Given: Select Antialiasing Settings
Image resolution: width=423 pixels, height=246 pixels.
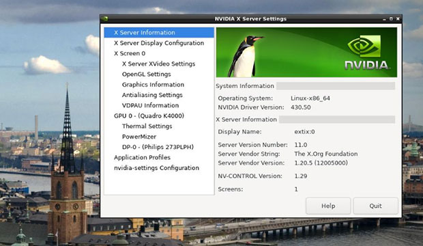Looking at the screenshot, I should coord(152,95).
